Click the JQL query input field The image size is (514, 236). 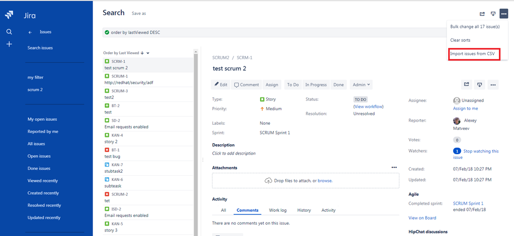click(x=273, y=32)
